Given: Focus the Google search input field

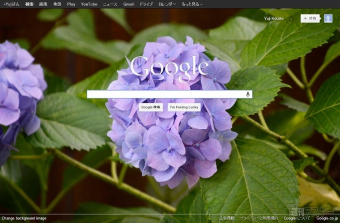Looking at the screenshot, I should pyautogui.click(x=169, y=94).
